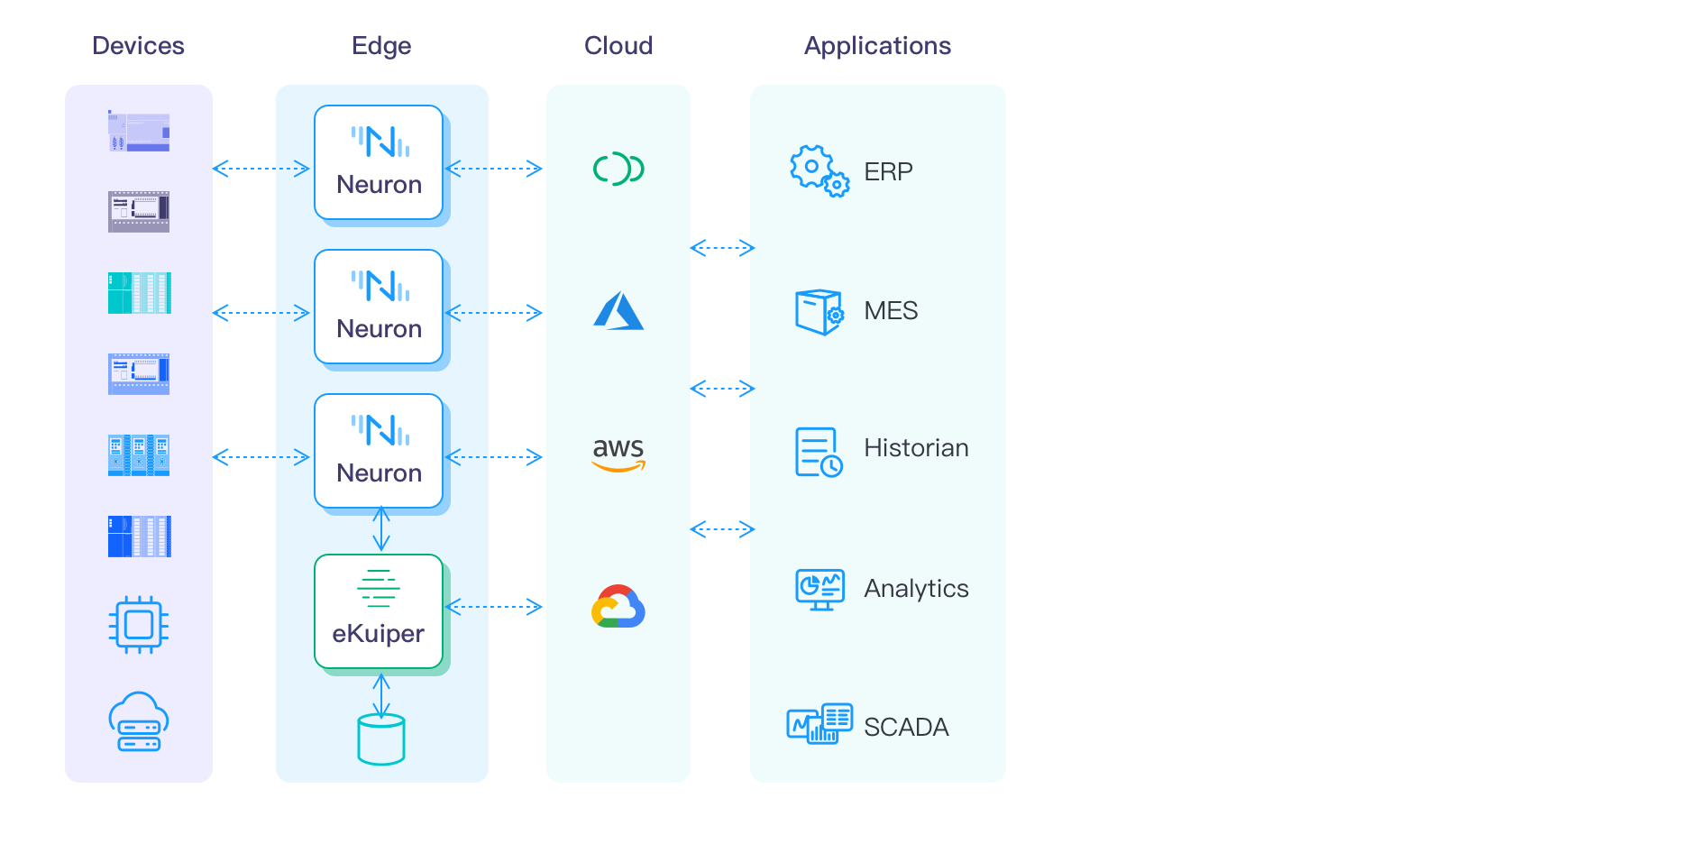1703x844 pixels.
Task: Click the Historian label
Action: [916, 448]
